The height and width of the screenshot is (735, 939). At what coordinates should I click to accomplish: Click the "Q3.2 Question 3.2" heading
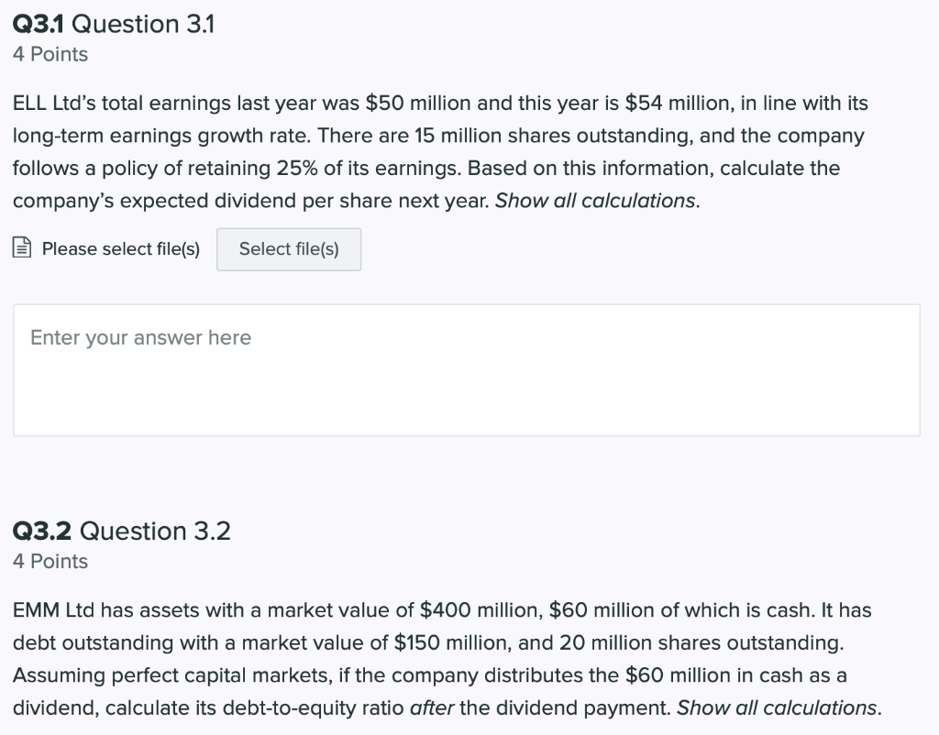pos(122,531)
